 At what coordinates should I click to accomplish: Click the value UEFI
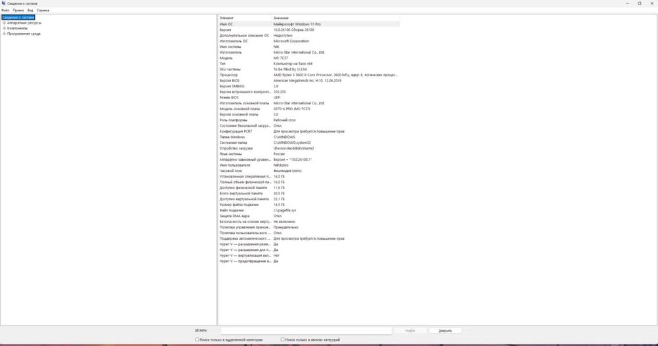[277, 98]
